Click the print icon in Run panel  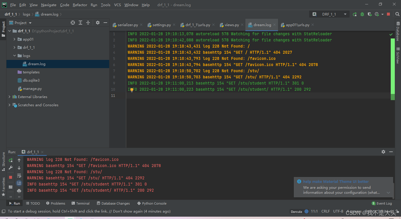point(19,191)
